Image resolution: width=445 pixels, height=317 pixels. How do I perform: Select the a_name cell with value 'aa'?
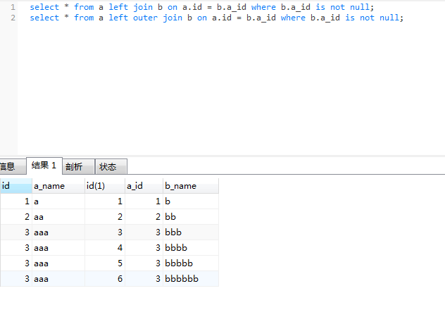(58, 217)
